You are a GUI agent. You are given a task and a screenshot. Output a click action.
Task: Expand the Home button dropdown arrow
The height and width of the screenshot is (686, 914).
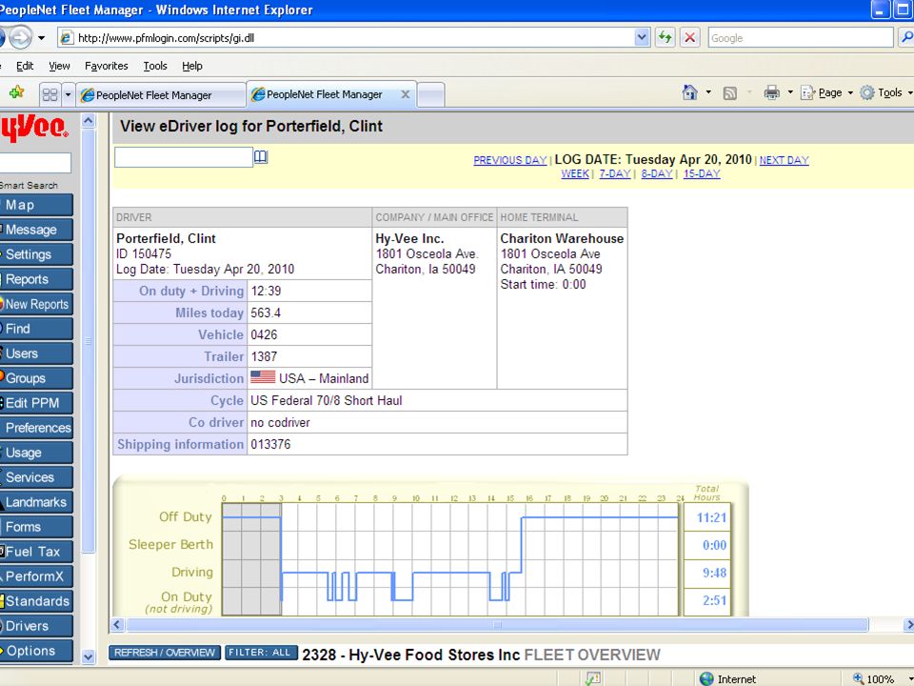pyautogui.click(x=708, y=92)
